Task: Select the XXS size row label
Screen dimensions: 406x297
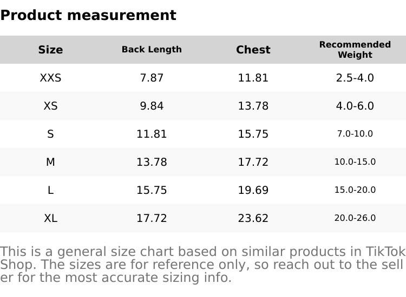Action: 50,78
